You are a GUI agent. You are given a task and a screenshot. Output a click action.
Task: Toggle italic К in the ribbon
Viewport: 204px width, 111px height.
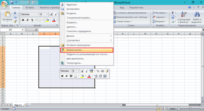click(27, 20)
